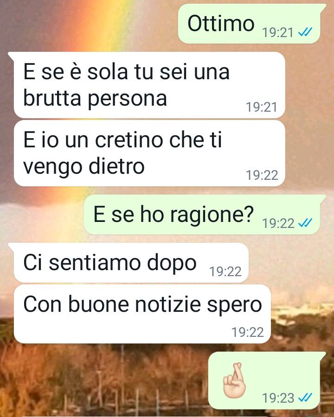The image size is (334, 417).
Task: Select 'Con buone notizie spero' message
Action: point(142,314)
